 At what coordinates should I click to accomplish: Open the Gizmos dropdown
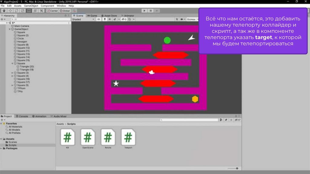[x=192, y=19]
